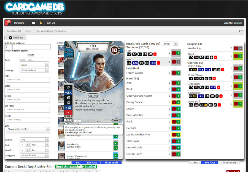
Task: Remove Dodge with its minus button
Action: coord(174,109)
